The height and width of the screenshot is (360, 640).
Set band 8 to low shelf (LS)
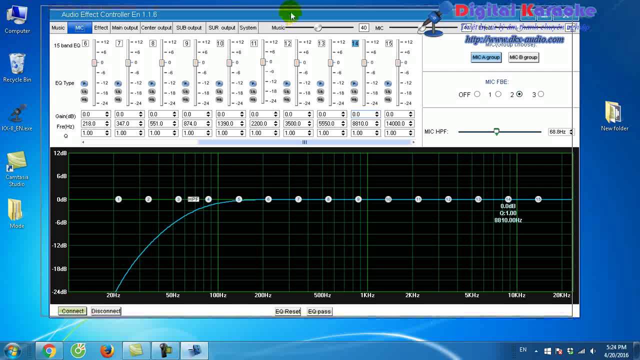click(152, 91)
